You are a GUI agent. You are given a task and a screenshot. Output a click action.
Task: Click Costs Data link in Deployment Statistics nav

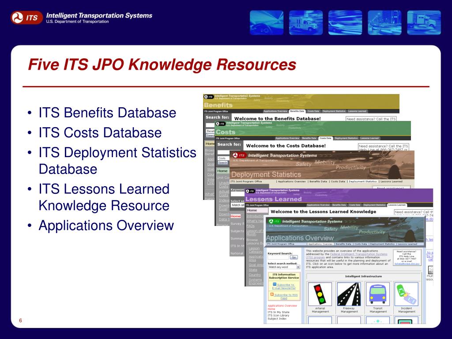(338, 181)
